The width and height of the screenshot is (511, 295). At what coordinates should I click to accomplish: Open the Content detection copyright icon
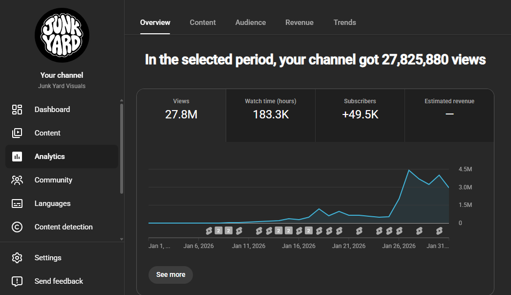coord(17,227)
